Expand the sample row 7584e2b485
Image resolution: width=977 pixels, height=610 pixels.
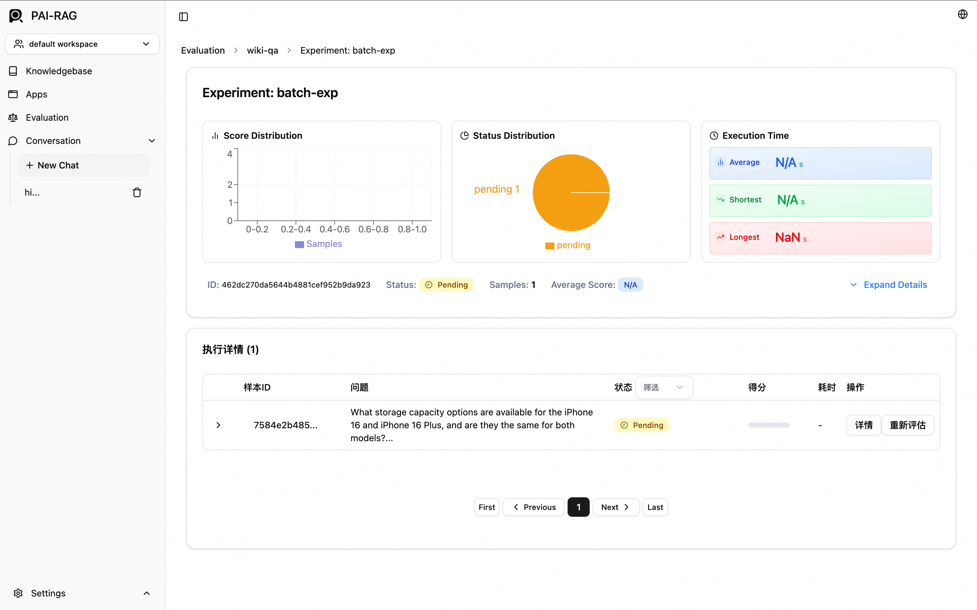(x=218, y=425)
